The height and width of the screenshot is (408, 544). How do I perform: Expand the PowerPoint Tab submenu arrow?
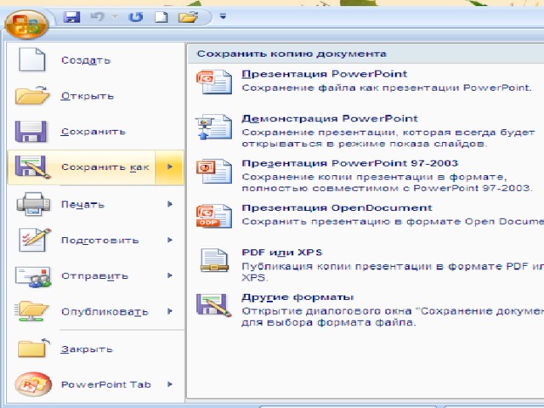pyautogui.click(x=170, y=384)
